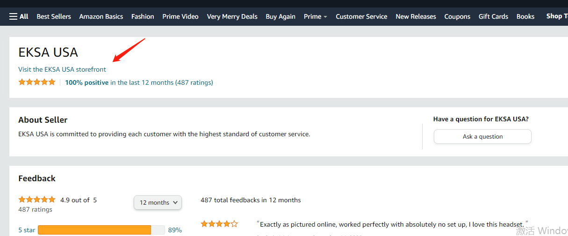568x236 pixels.
Task: Click the 4.9 out of 5 text
Action: coord(79,200)
